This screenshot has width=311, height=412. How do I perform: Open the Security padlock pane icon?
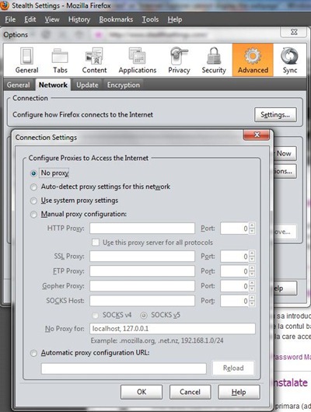[x=214, y=60]
